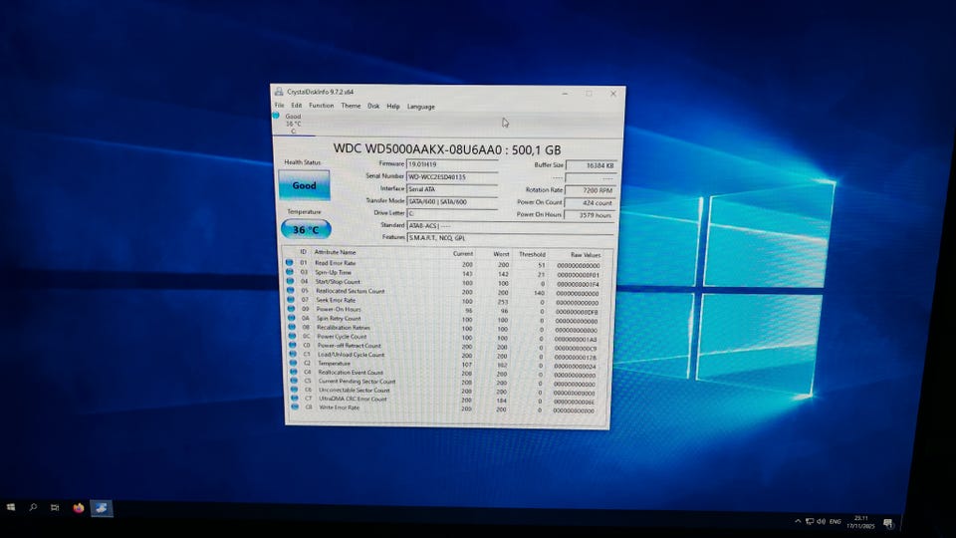Click the WDC WD5000AAKX drive model title
956x538 pixels.
click(x=447, y=149)
